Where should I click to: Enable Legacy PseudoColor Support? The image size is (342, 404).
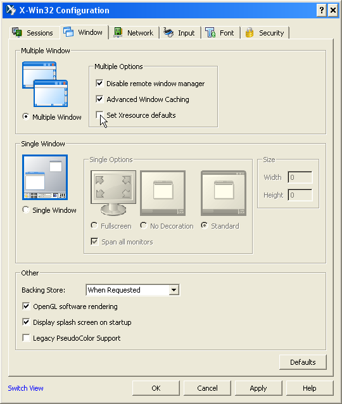26,338
